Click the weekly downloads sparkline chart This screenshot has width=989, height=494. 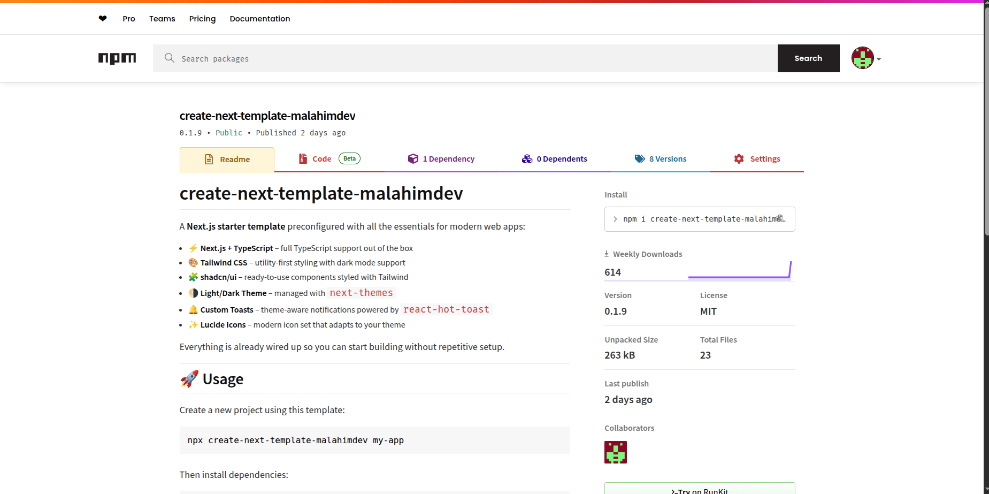tap(739, 271)
